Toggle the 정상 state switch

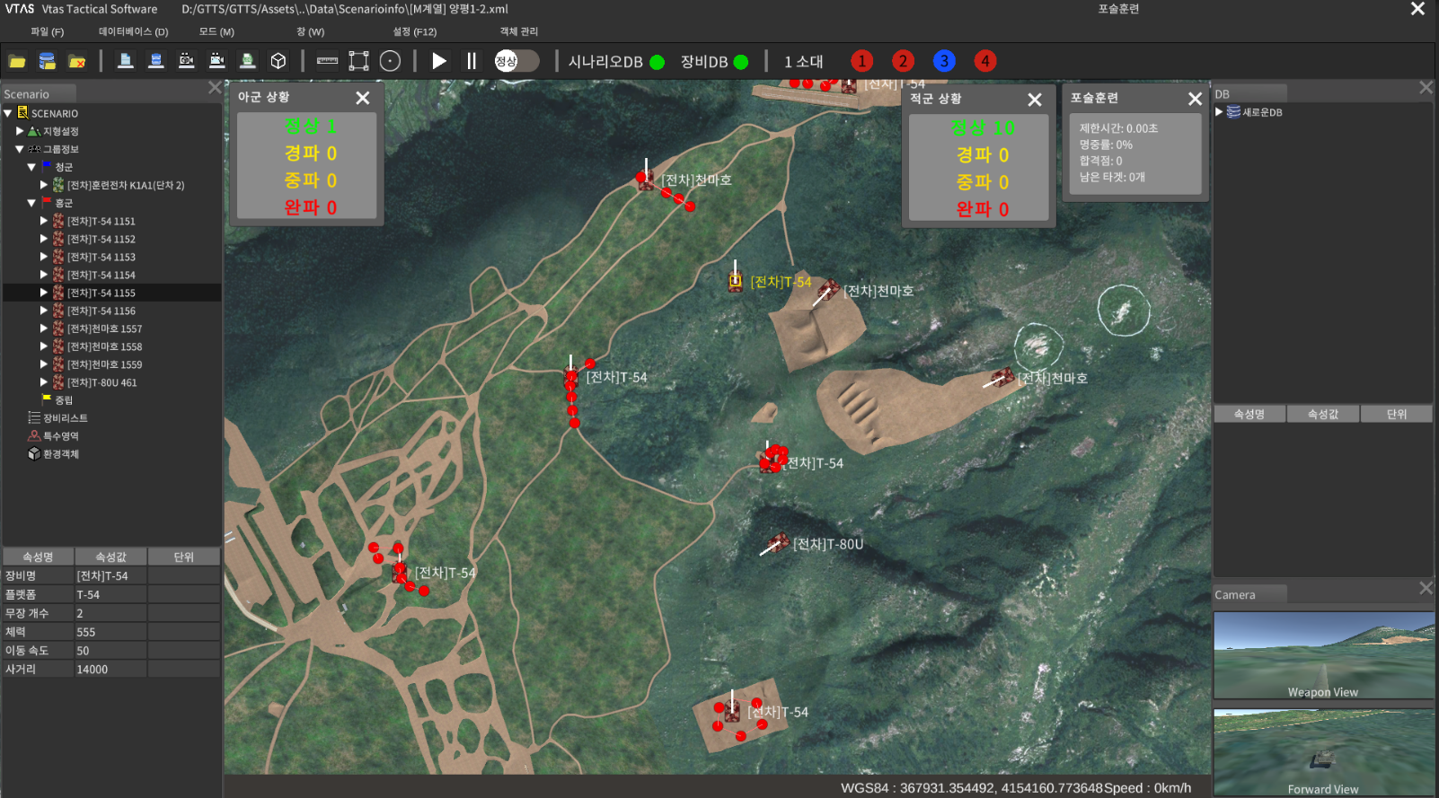pos(516,61)
